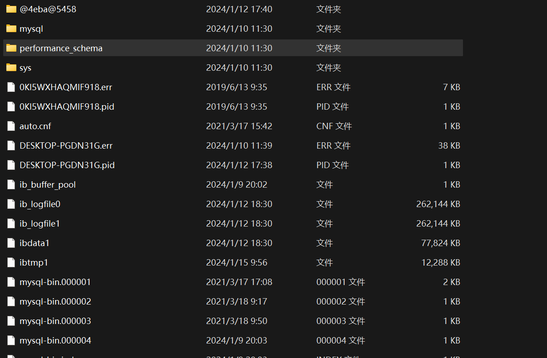Click the @4eba@5458 folder icon

[11, 9]
